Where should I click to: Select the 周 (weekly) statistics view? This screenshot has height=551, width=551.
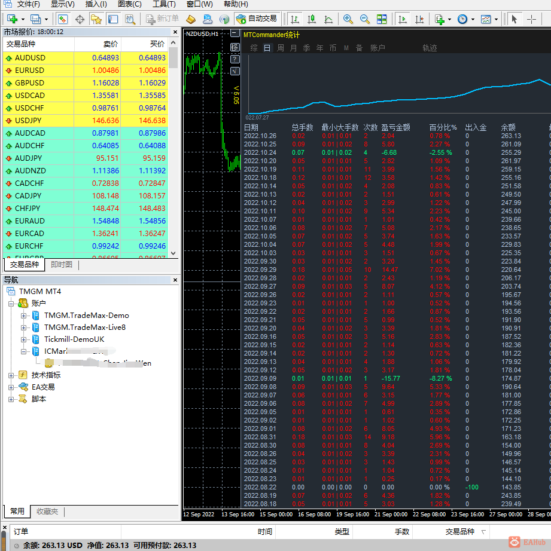[280, 48]
